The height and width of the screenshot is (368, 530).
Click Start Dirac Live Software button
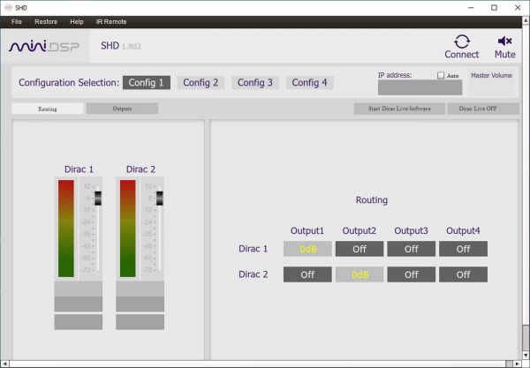[399, 109]
